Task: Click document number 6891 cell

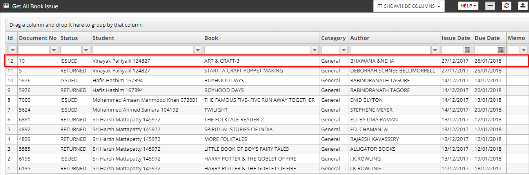Action: click(x=38, y=119)
